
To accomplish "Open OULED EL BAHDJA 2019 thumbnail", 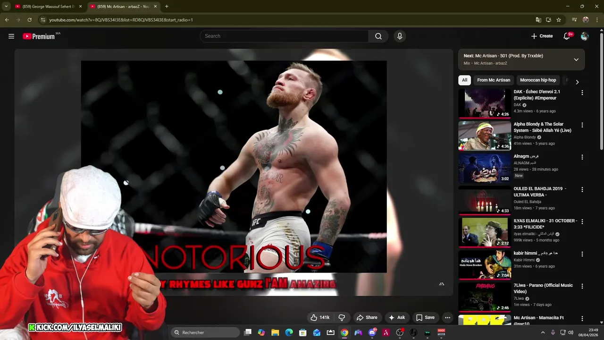I will coord(485,200).
